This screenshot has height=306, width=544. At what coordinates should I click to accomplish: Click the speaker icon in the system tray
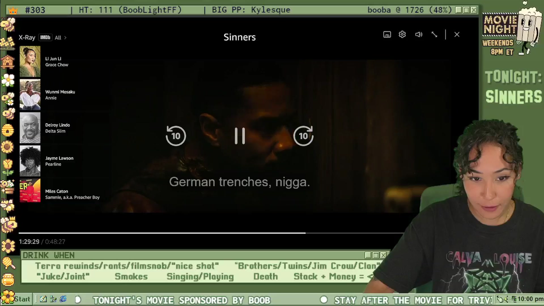[x=507, y=299]
